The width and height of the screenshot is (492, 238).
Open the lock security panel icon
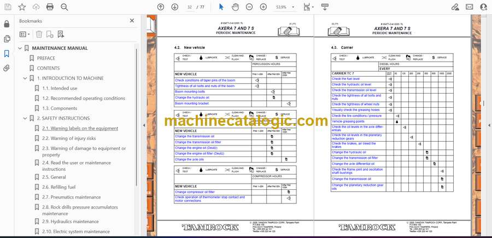[7, 24]
